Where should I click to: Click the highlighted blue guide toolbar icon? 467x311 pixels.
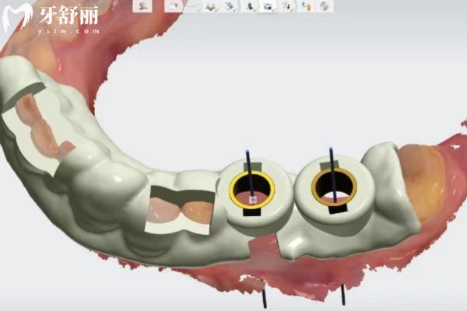[x=269, y=5]
